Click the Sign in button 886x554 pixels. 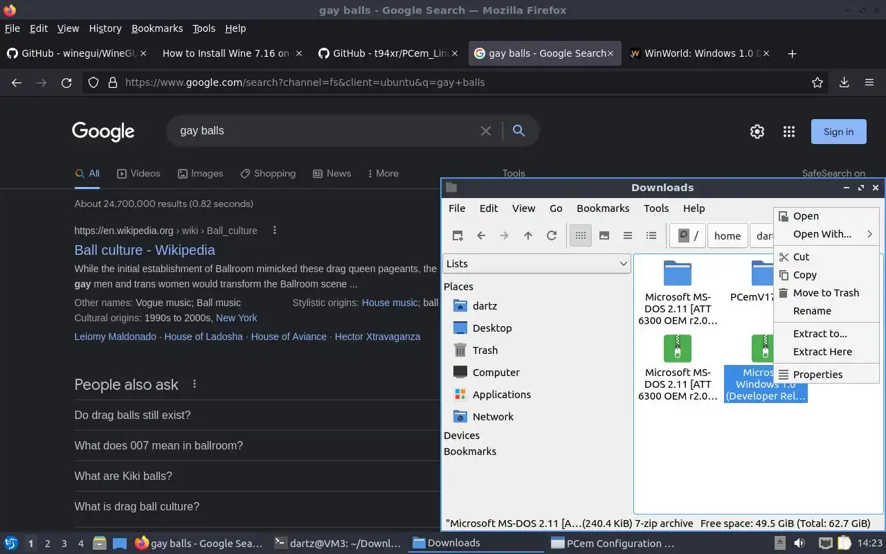tap(839, 132)
